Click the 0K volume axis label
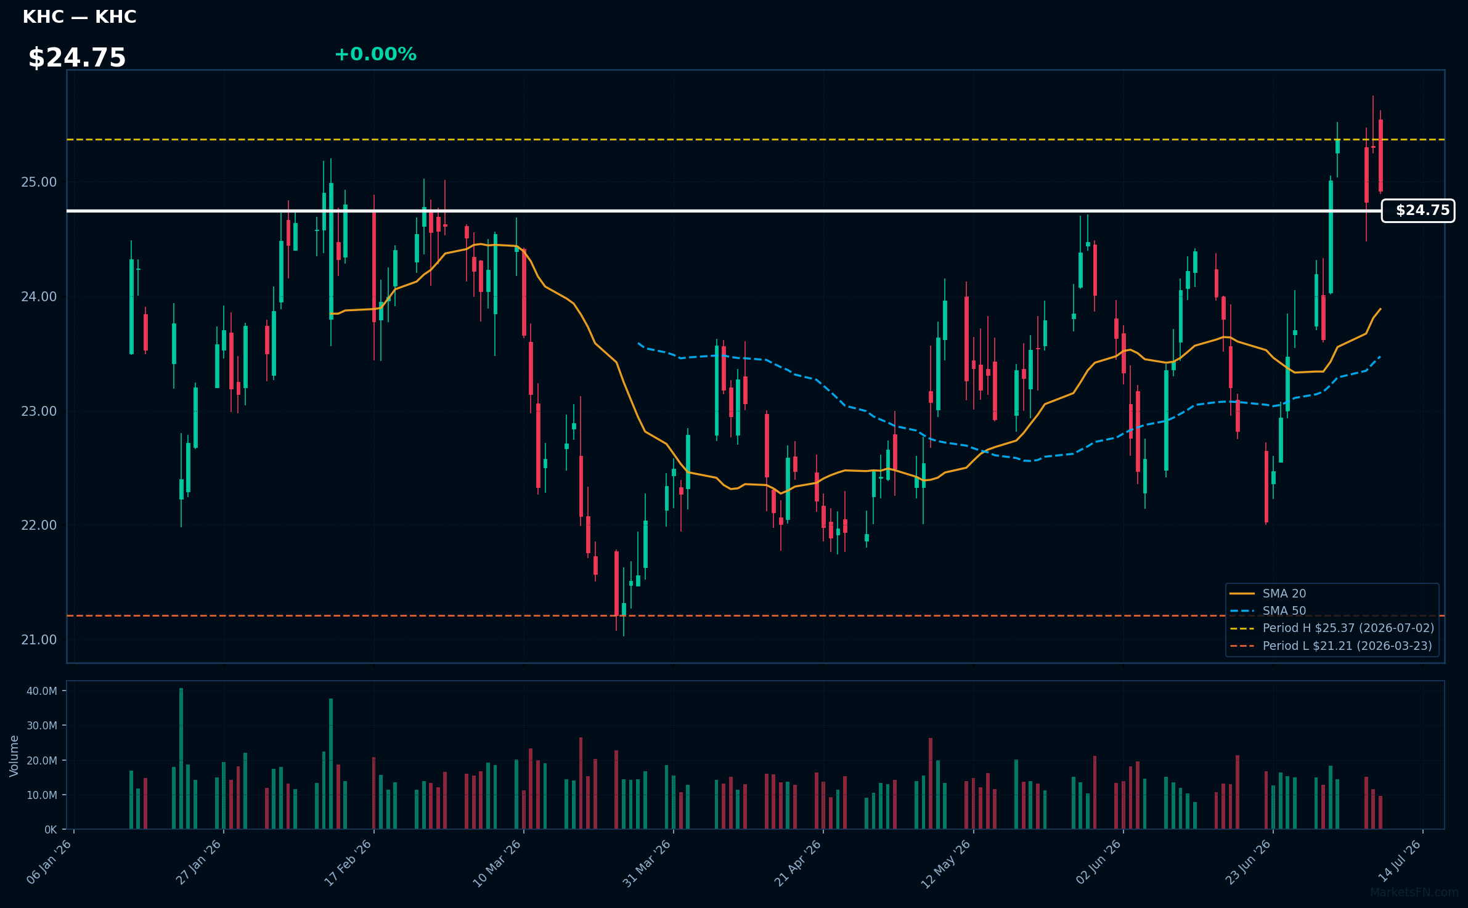Screen dimensions: 1468x908 point(51,830)
